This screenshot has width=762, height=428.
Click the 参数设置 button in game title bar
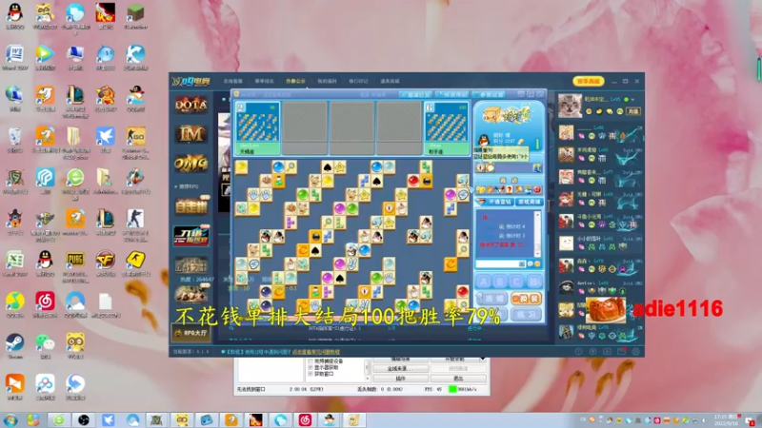coord(490,94)
